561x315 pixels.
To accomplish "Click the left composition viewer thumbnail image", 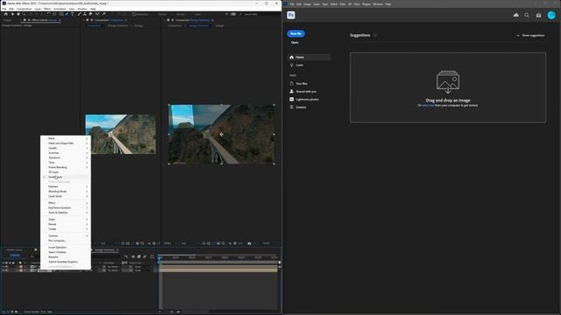I will [x=121, y=134].
